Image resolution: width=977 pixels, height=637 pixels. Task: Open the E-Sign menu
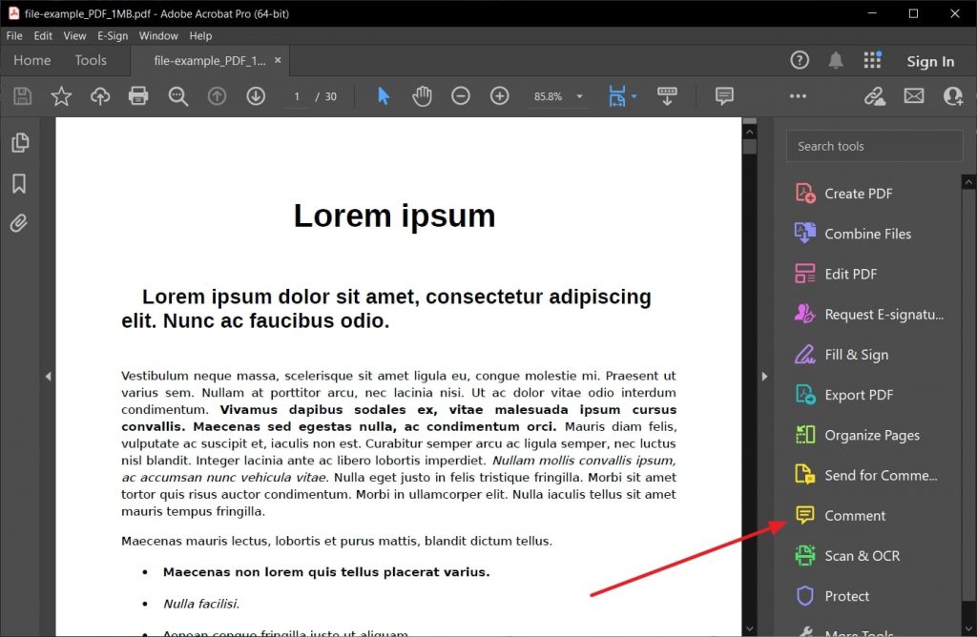click(112, 35)
